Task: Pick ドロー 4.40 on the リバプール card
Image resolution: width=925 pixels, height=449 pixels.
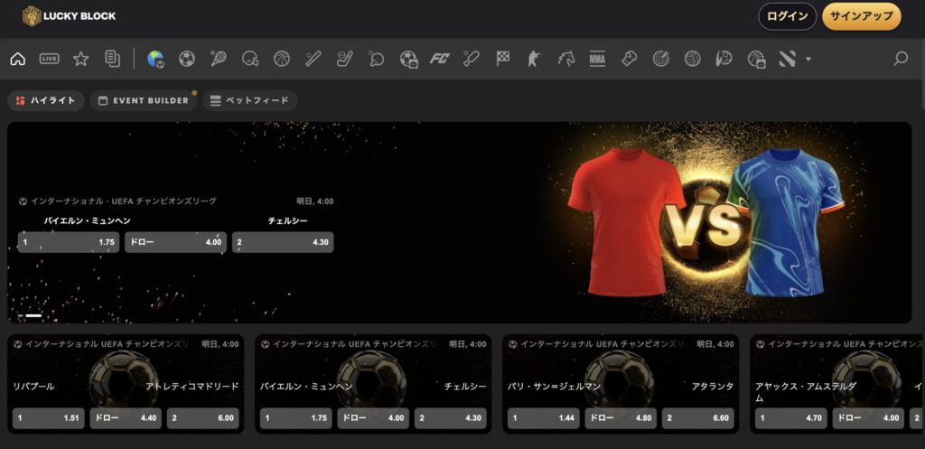Action: coord(126,418)
